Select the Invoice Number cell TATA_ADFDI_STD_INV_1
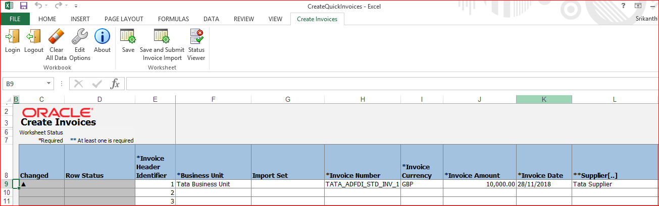Image resolution: width=659 pixels, height=206 pixels. pyautogui.click(x=363, y=184)
